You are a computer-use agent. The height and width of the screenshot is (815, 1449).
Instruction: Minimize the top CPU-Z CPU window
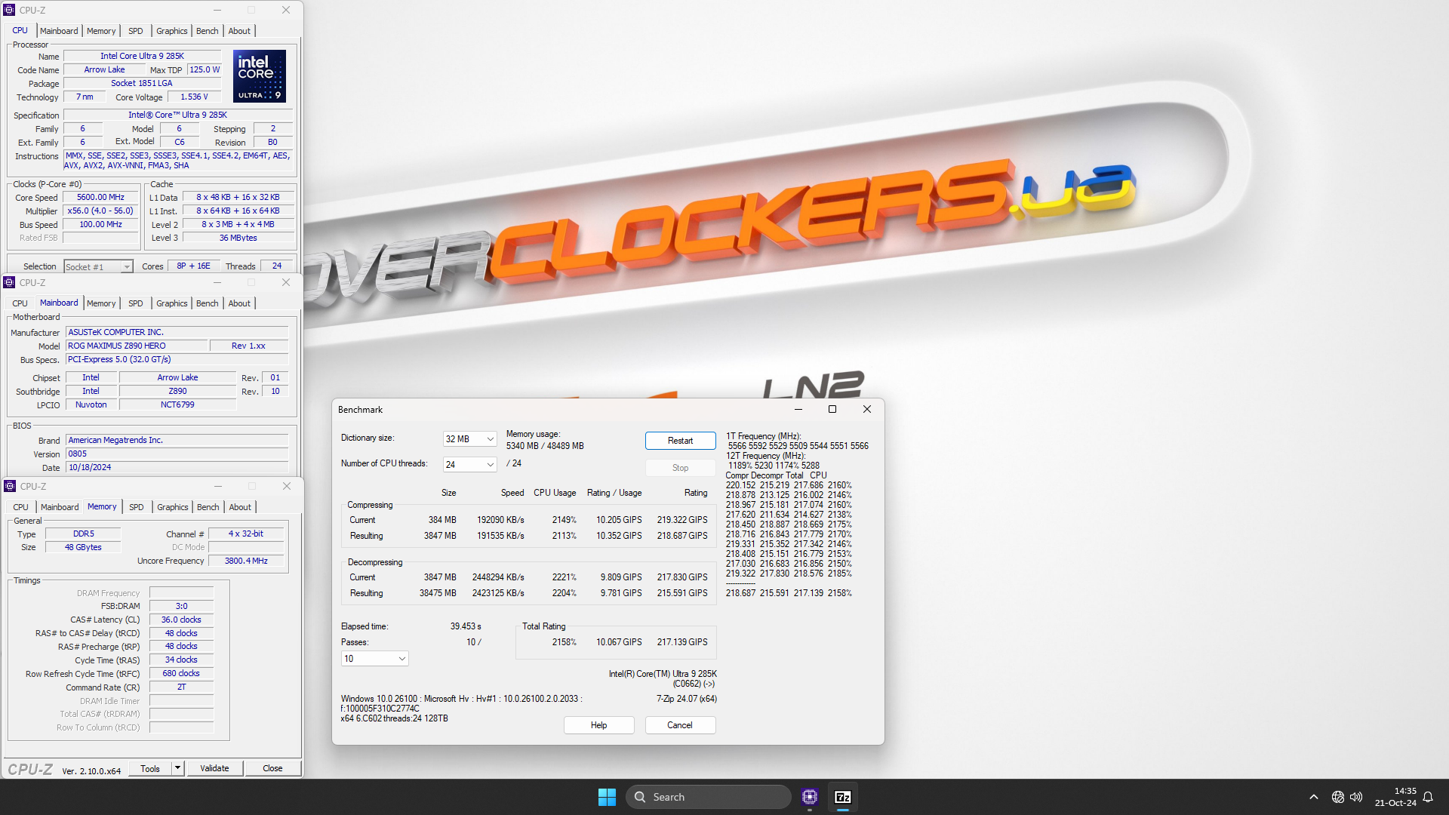[217, 10]
